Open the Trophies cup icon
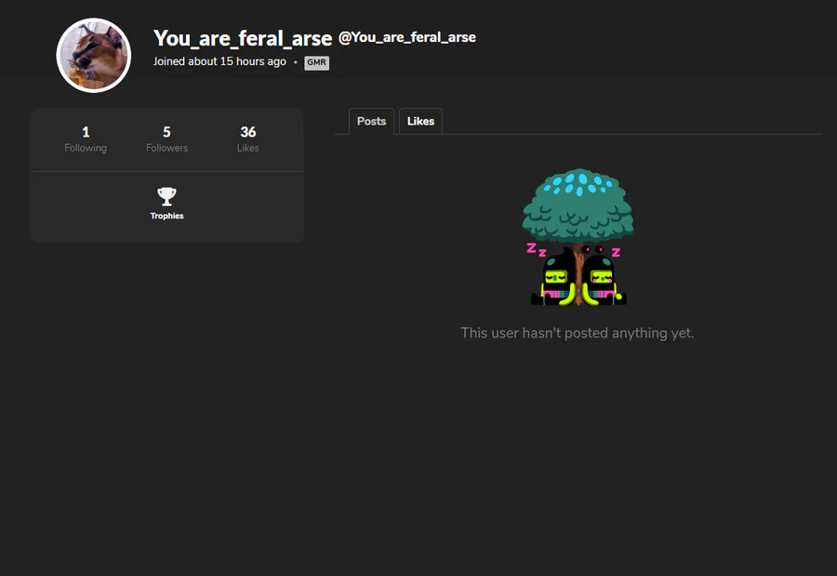This screenshot has width=837, height=576. click(x=166, y=196)
